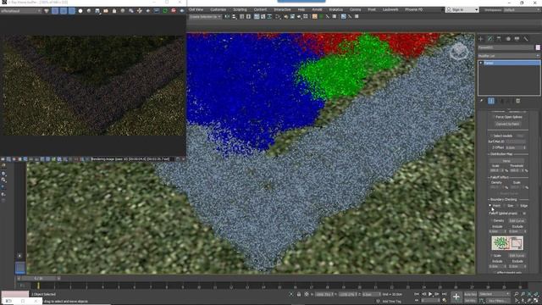Click the highlighted blue icon near main toolbar end
Image resolution: width=542 pixels, height=305 pixels.
click(x=343, y=16)
